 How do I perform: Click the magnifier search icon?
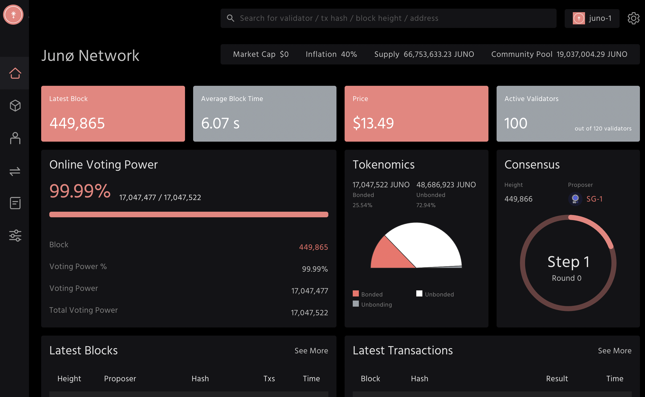point(231,18)
